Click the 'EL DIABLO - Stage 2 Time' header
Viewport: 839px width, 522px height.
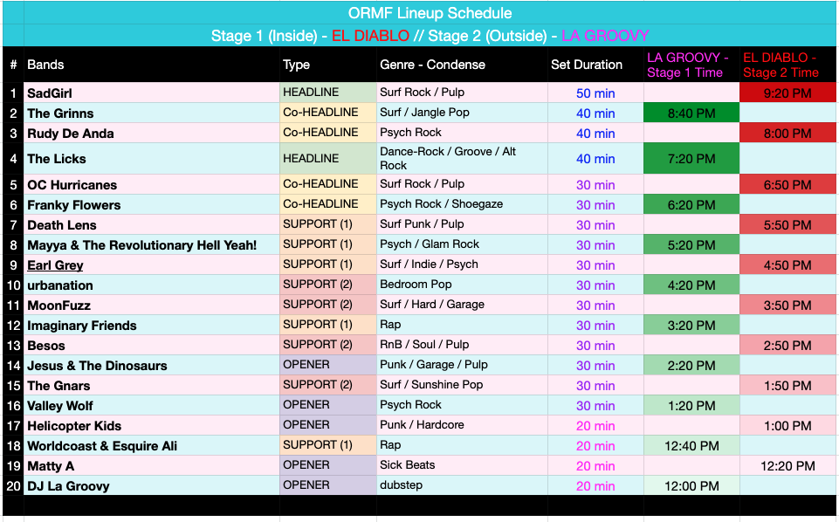787,65
